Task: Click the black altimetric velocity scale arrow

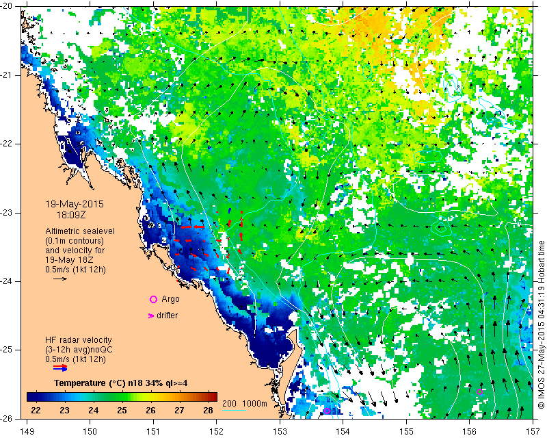Action: tap(60, 279)
